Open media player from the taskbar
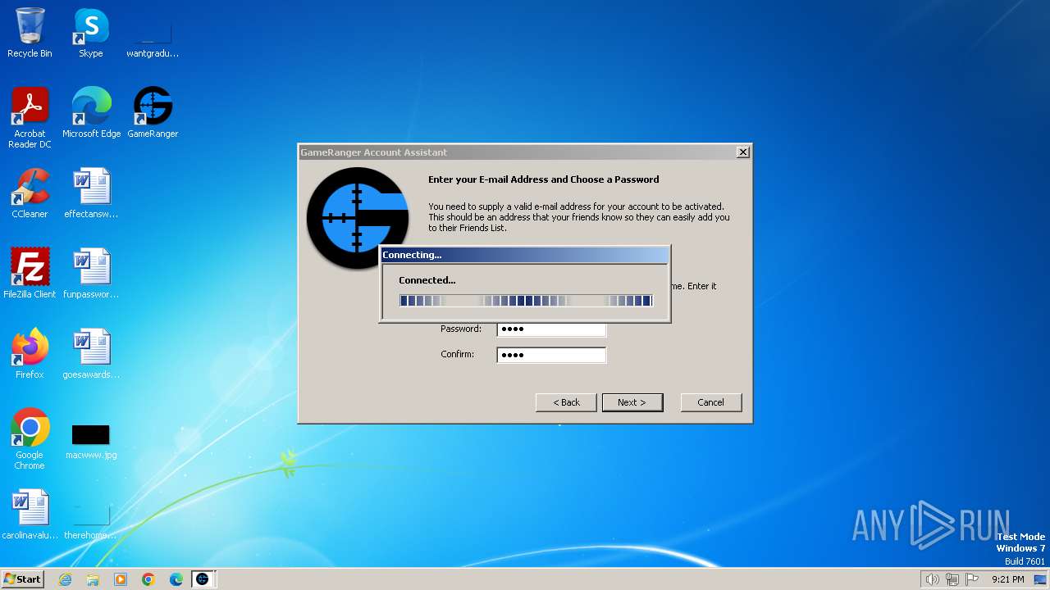The width and height of the screenshot is (1050, 590). (x=121, y=579)
